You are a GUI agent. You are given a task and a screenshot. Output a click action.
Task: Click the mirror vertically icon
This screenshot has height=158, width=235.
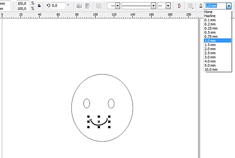[87, 6]
